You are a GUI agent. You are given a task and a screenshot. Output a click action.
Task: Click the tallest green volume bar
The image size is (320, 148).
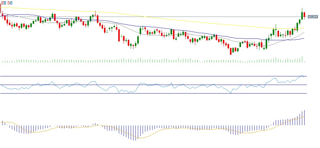tap(302, 59)
